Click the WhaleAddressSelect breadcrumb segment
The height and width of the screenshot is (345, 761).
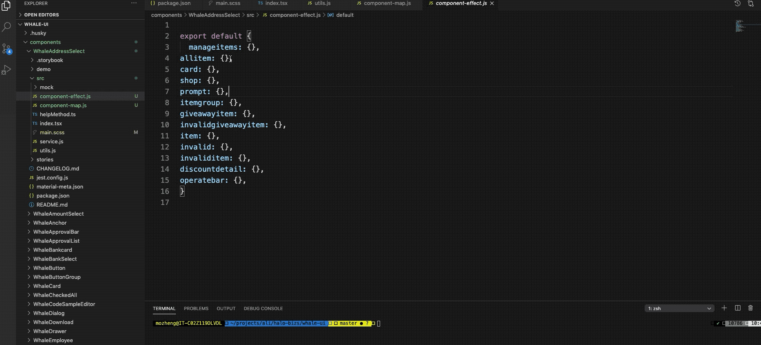click(x=214, y=15)
